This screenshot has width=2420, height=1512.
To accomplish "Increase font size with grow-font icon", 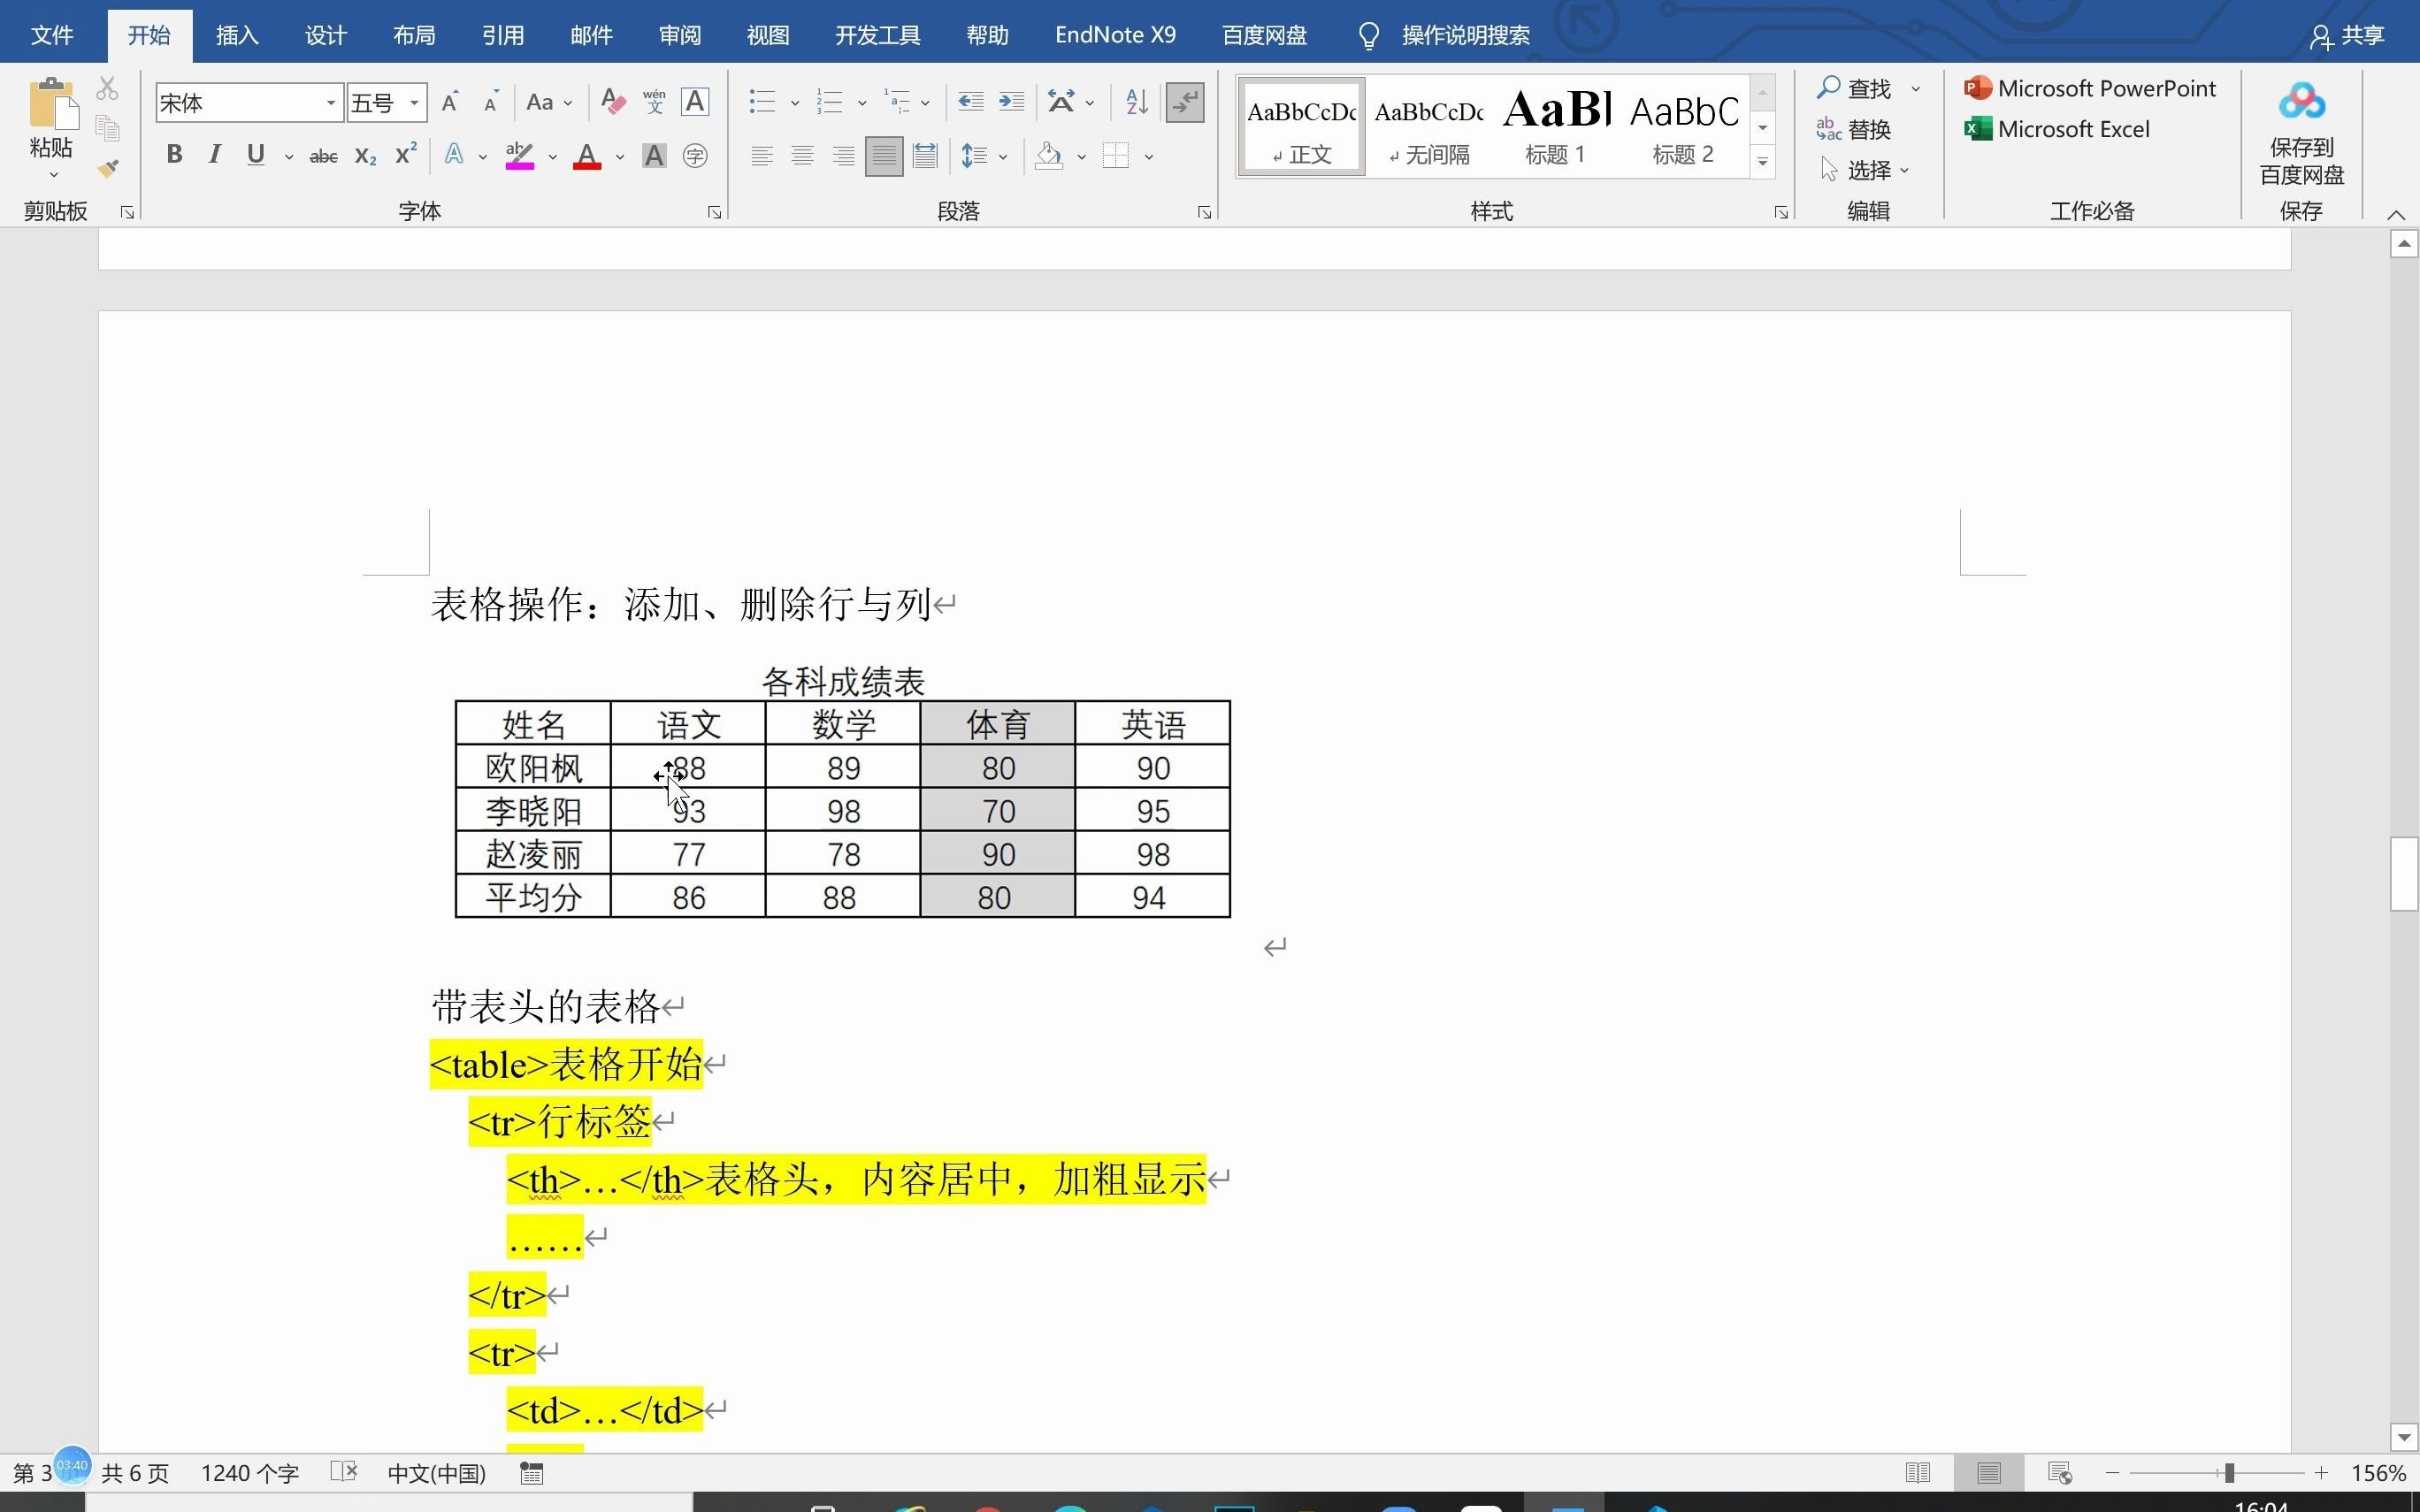I will coord(450,102).
